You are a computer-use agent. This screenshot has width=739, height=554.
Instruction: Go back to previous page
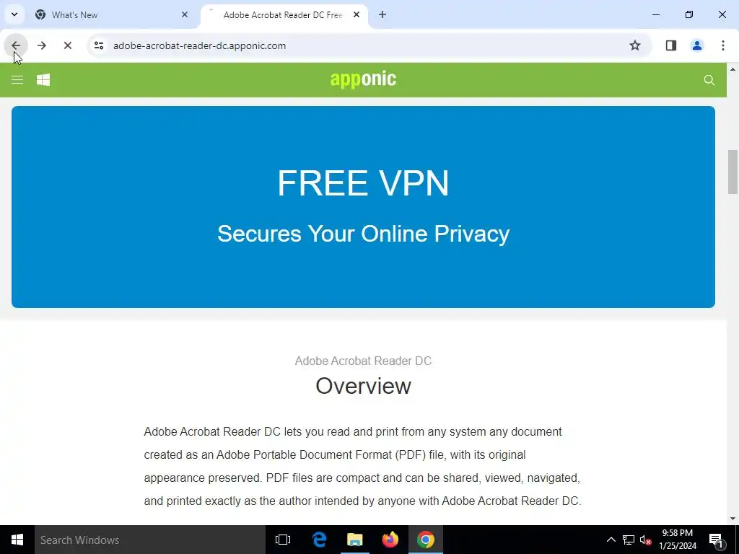click(16, 45)
